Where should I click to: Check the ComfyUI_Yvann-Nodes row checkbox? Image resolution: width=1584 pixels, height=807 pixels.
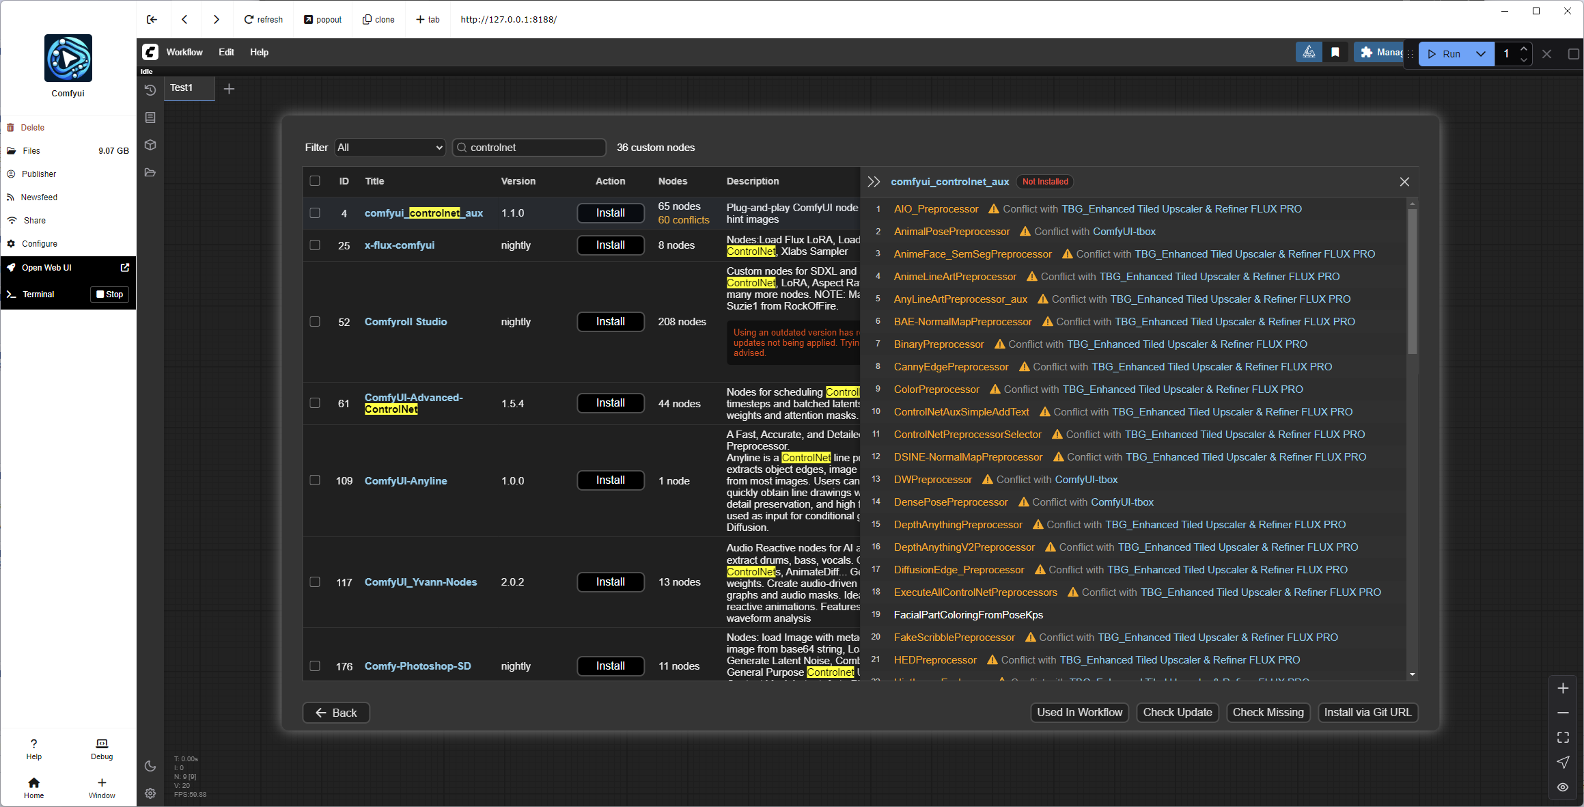click(315, 582)
